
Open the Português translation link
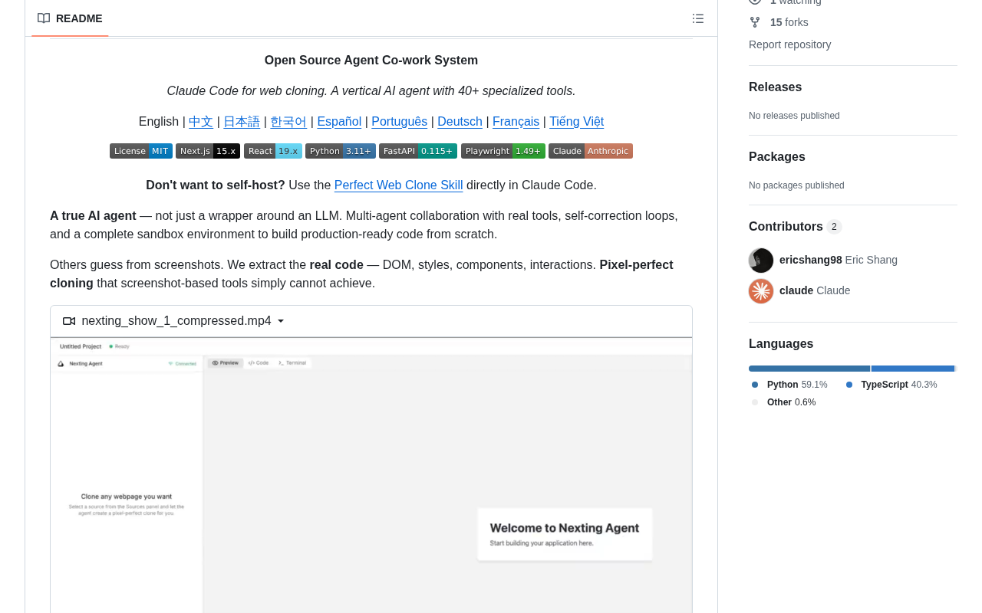[x=399, y=122]
